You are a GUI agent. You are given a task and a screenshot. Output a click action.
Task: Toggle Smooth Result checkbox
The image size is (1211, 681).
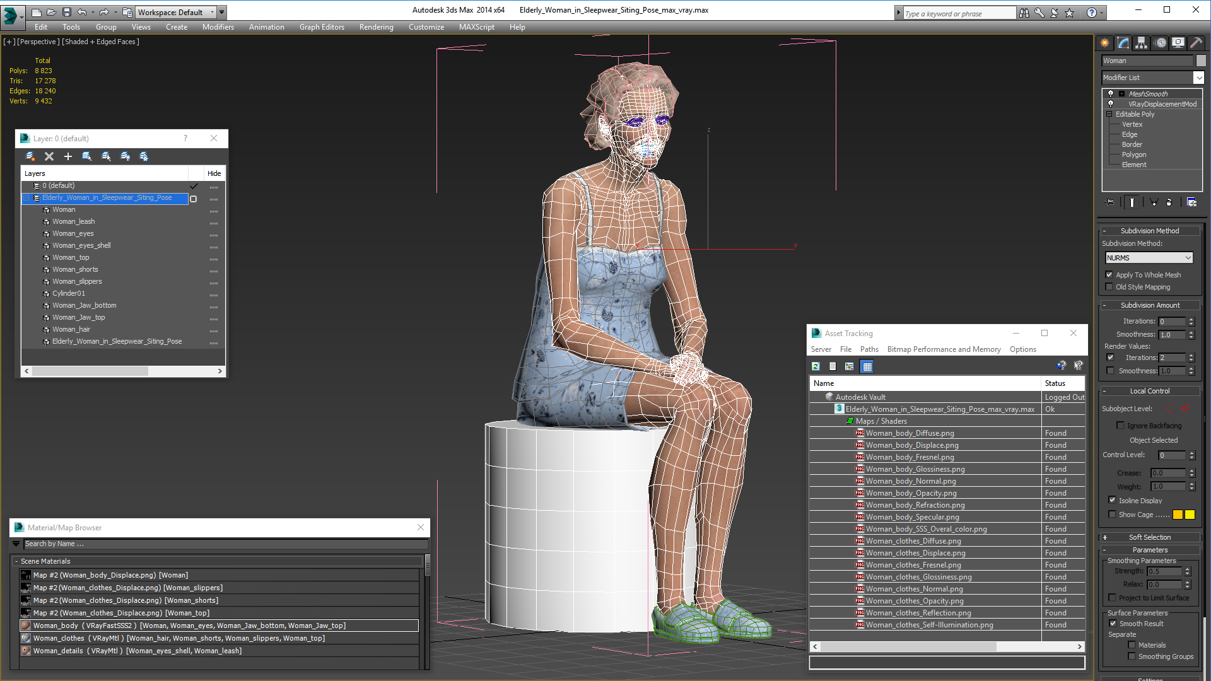click(x=1113, y=624)
